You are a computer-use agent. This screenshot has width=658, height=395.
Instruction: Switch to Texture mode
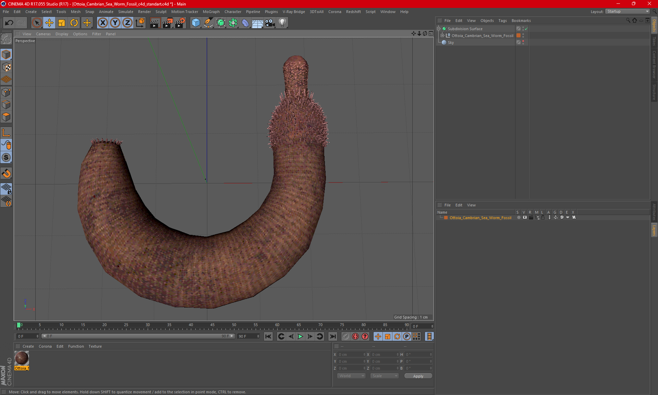[6, 67]
